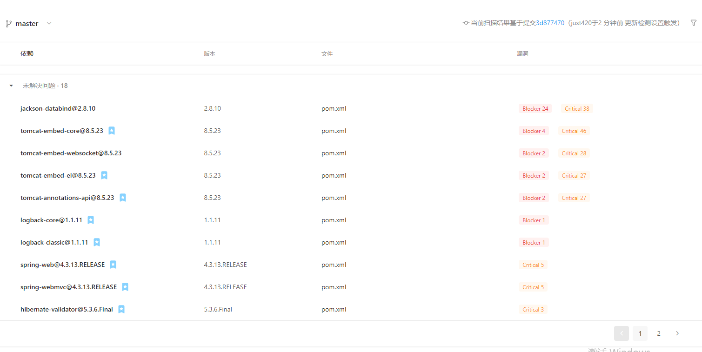
Task: Click the Critical 28 badge
Action: 574,153
